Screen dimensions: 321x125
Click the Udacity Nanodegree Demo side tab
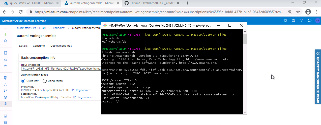tap(318, 77)
